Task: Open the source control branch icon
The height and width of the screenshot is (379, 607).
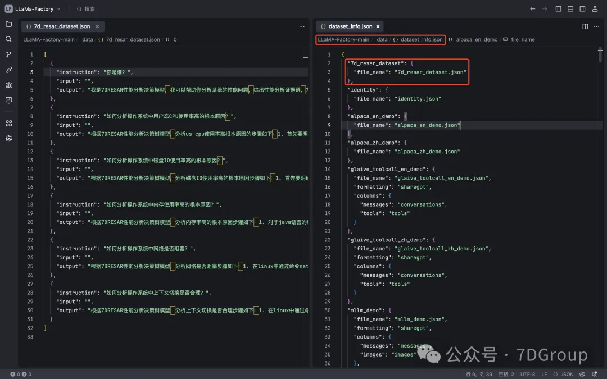Action: pos(8,54)
